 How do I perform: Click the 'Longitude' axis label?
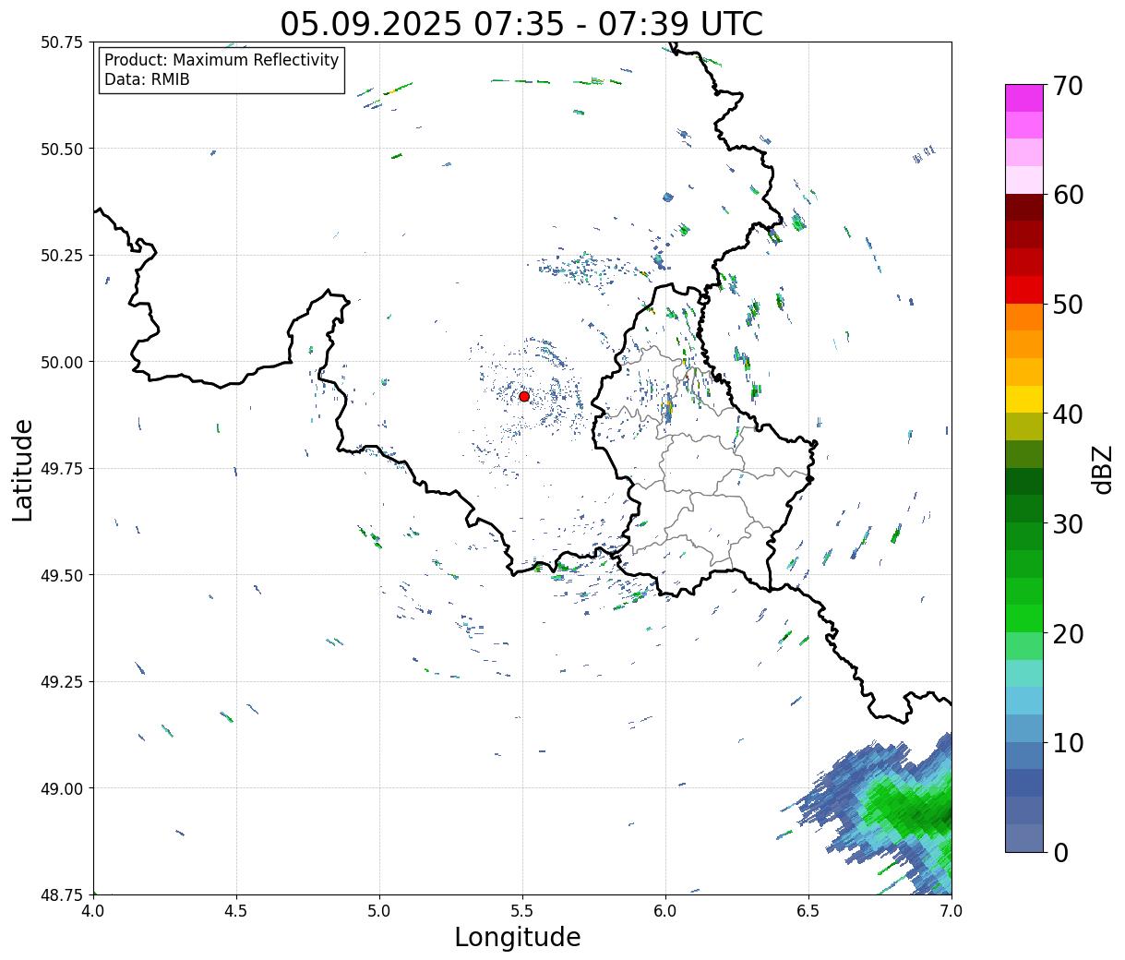tap(518, 937)
